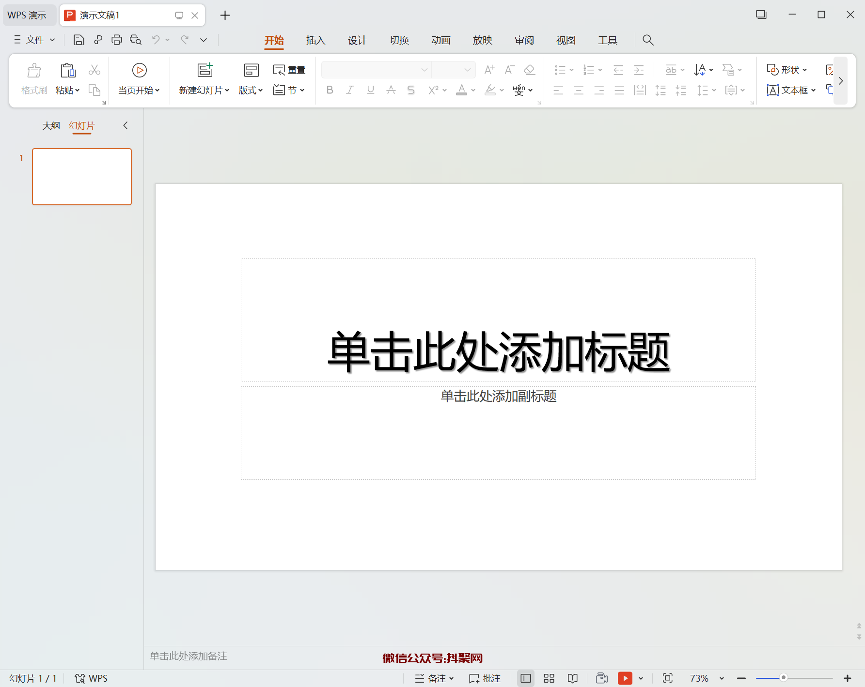Open the 文本框 text box dropdown
Viewport: 865px width, 687px height.
pos(791,90)
